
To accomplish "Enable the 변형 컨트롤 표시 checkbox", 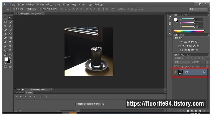I will coord(41,9).
